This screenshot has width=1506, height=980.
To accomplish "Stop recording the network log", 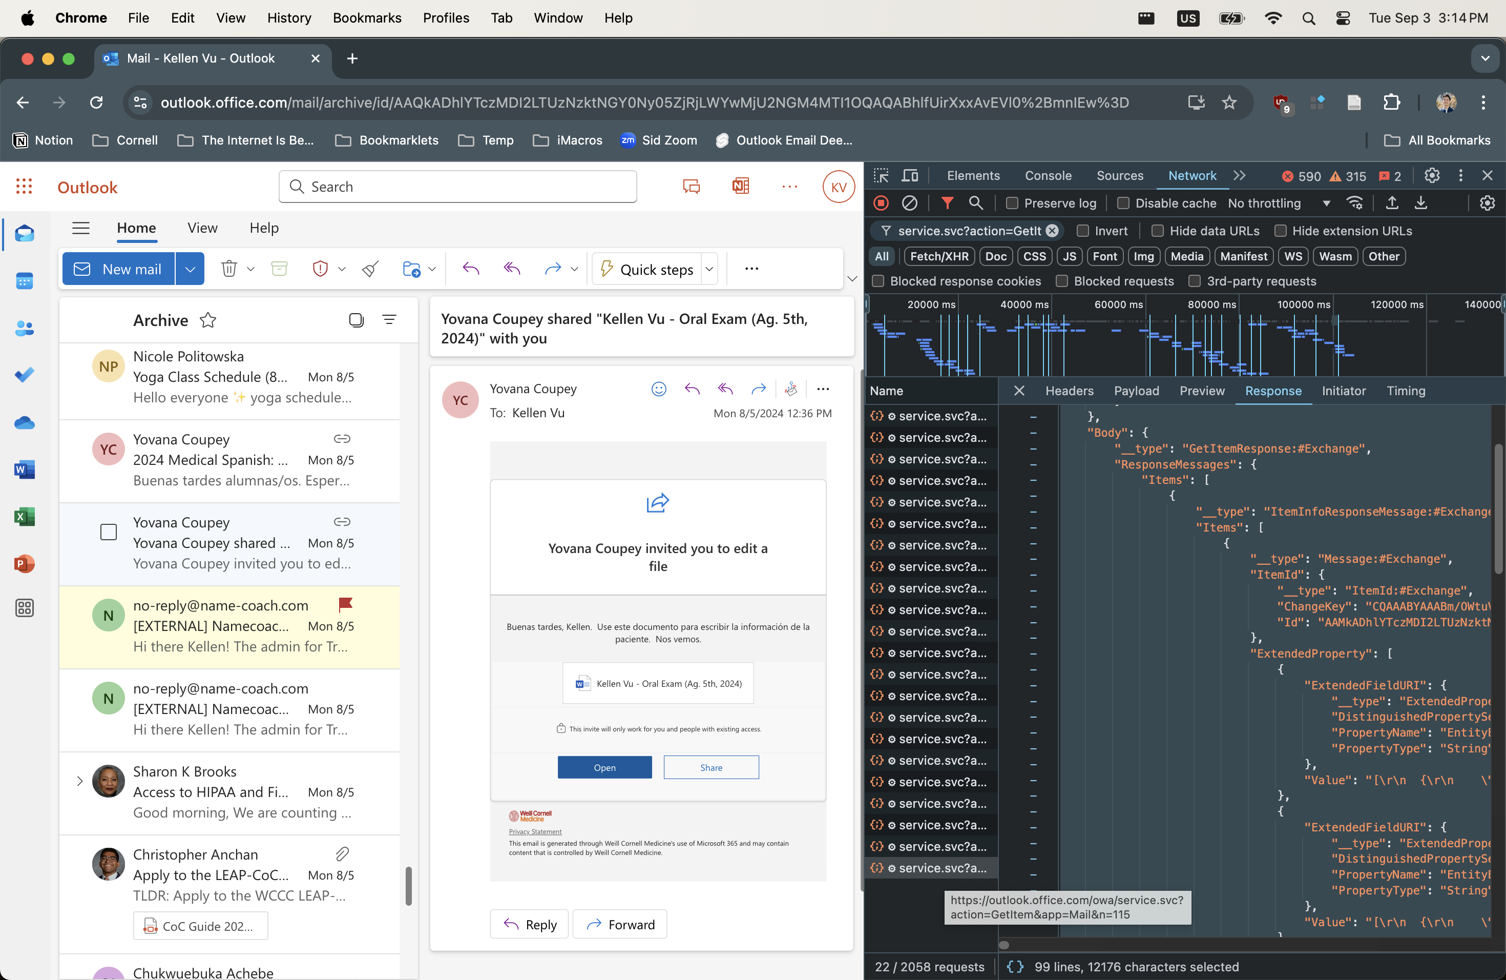I will (x=881, y=203).
